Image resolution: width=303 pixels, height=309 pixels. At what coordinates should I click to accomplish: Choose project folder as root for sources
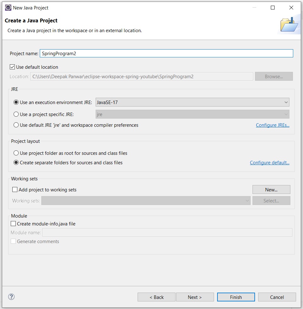pyautogui.click(x=16, y=153)
